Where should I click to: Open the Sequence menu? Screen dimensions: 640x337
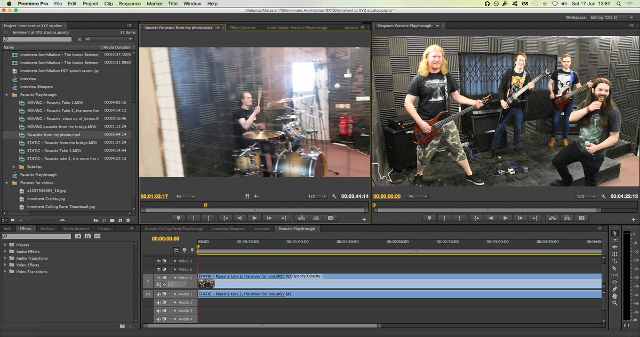point(130,4)
